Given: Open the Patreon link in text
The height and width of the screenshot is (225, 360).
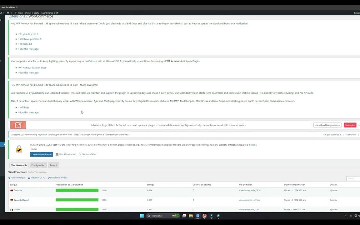Looking at the screenshot, I should pyautogui.click(x=93, y=61).
